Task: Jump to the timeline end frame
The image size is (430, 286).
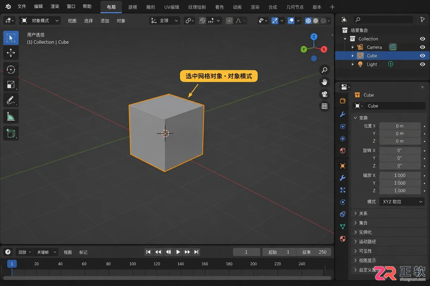Action: pos(196,252)
